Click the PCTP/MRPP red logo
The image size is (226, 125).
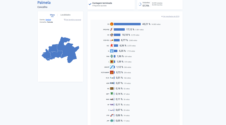coord(111,72)
